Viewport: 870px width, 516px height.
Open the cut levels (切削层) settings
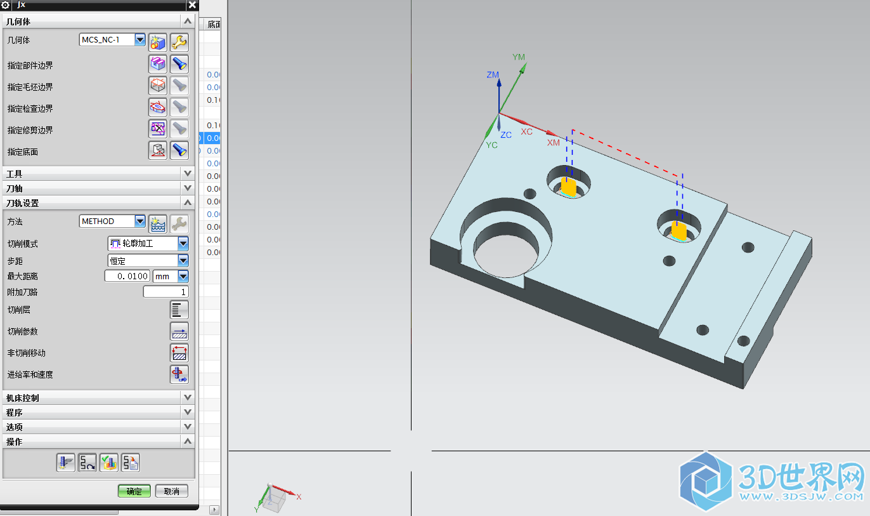(x=179, y=310)
